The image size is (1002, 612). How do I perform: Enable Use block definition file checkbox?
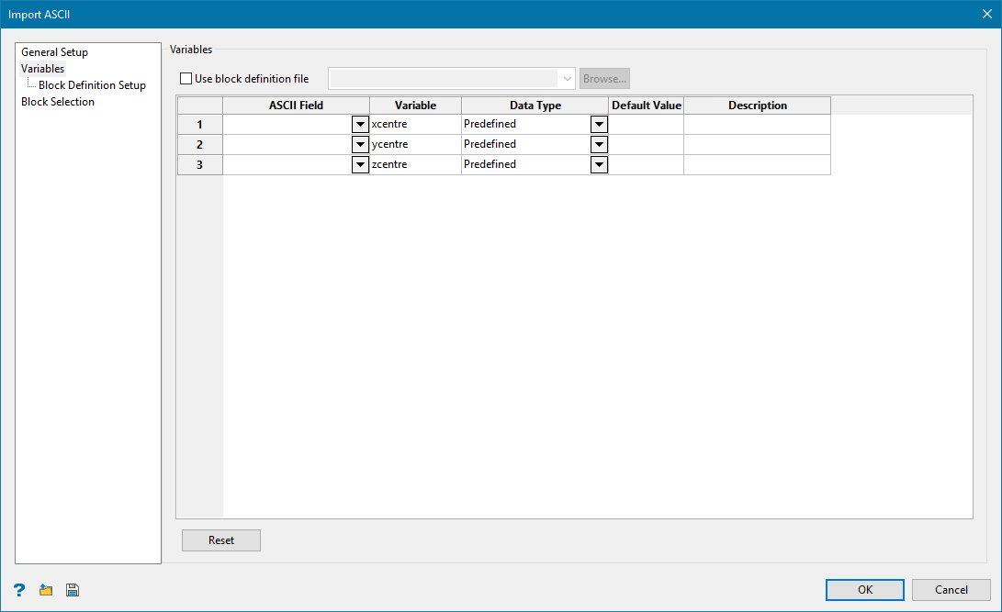[186, 79]
